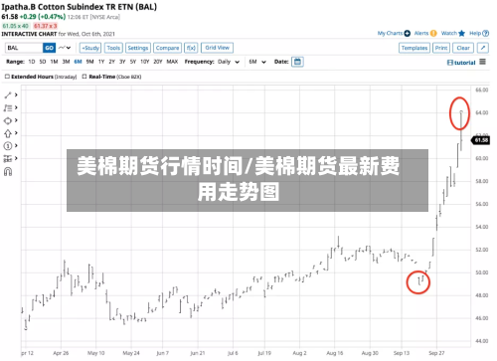
Task: Click the red 61.37 x 3 ask quote
Action: [x=46, y=26]
